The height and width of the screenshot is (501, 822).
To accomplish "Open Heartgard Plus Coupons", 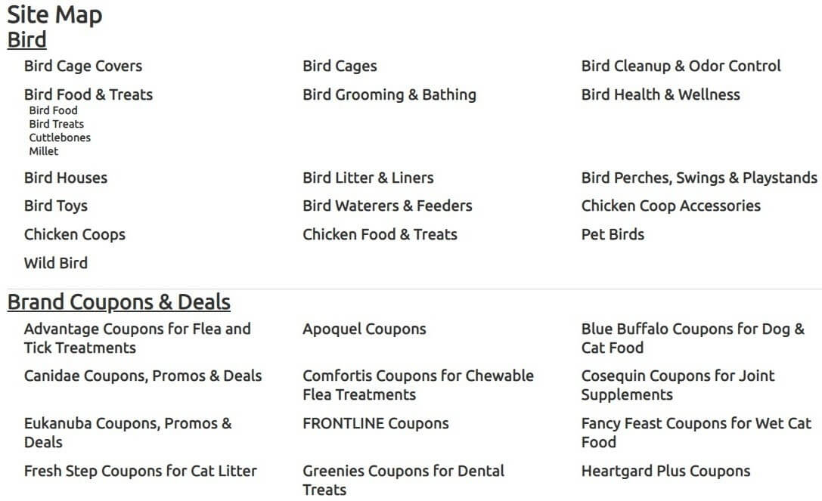I will 665,471.
